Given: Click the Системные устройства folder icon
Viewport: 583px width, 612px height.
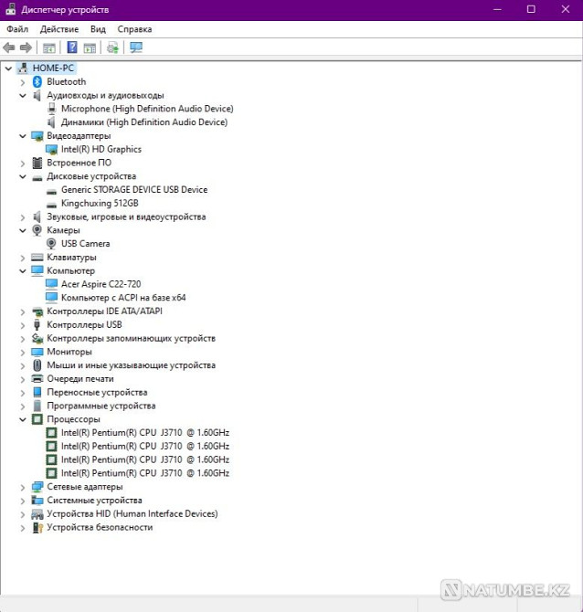Looking at the screenshot, I should [x=37, y=501].
